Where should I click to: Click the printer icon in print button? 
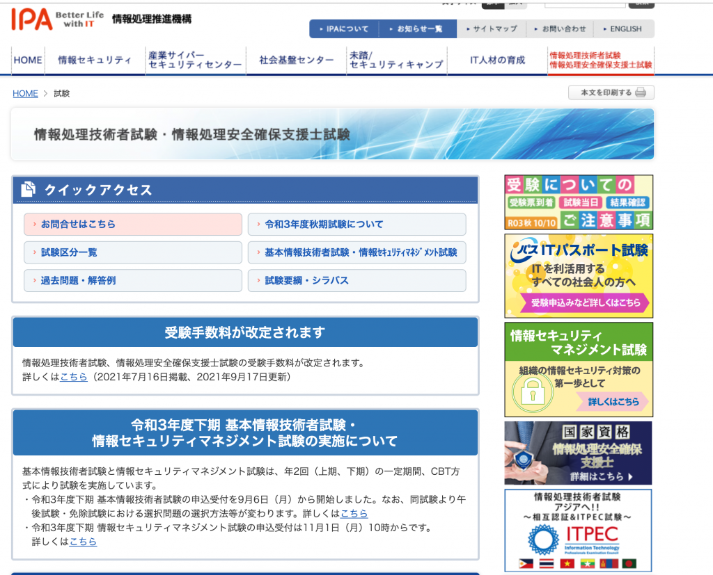click(x=641, y=92)
